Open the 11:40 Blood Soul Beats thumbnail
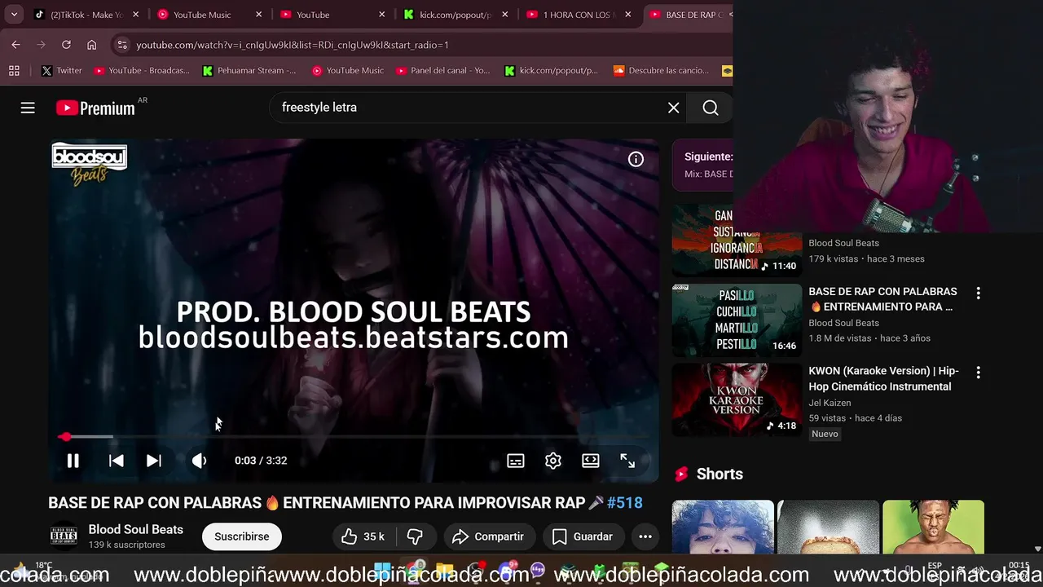Image resolution: width=1043 pixels, height=587 pixels. 737,240
